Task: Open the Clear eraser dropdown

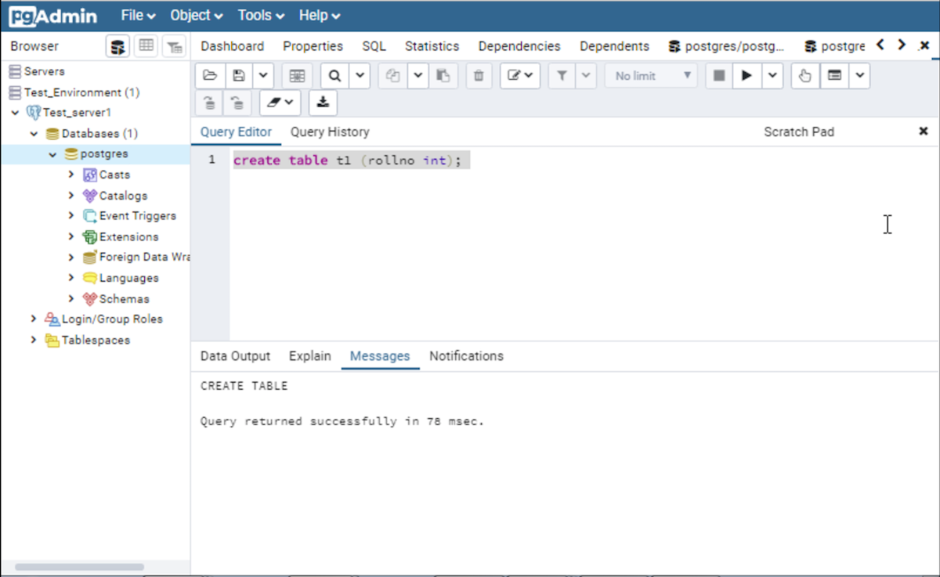Action: (280, 103)
